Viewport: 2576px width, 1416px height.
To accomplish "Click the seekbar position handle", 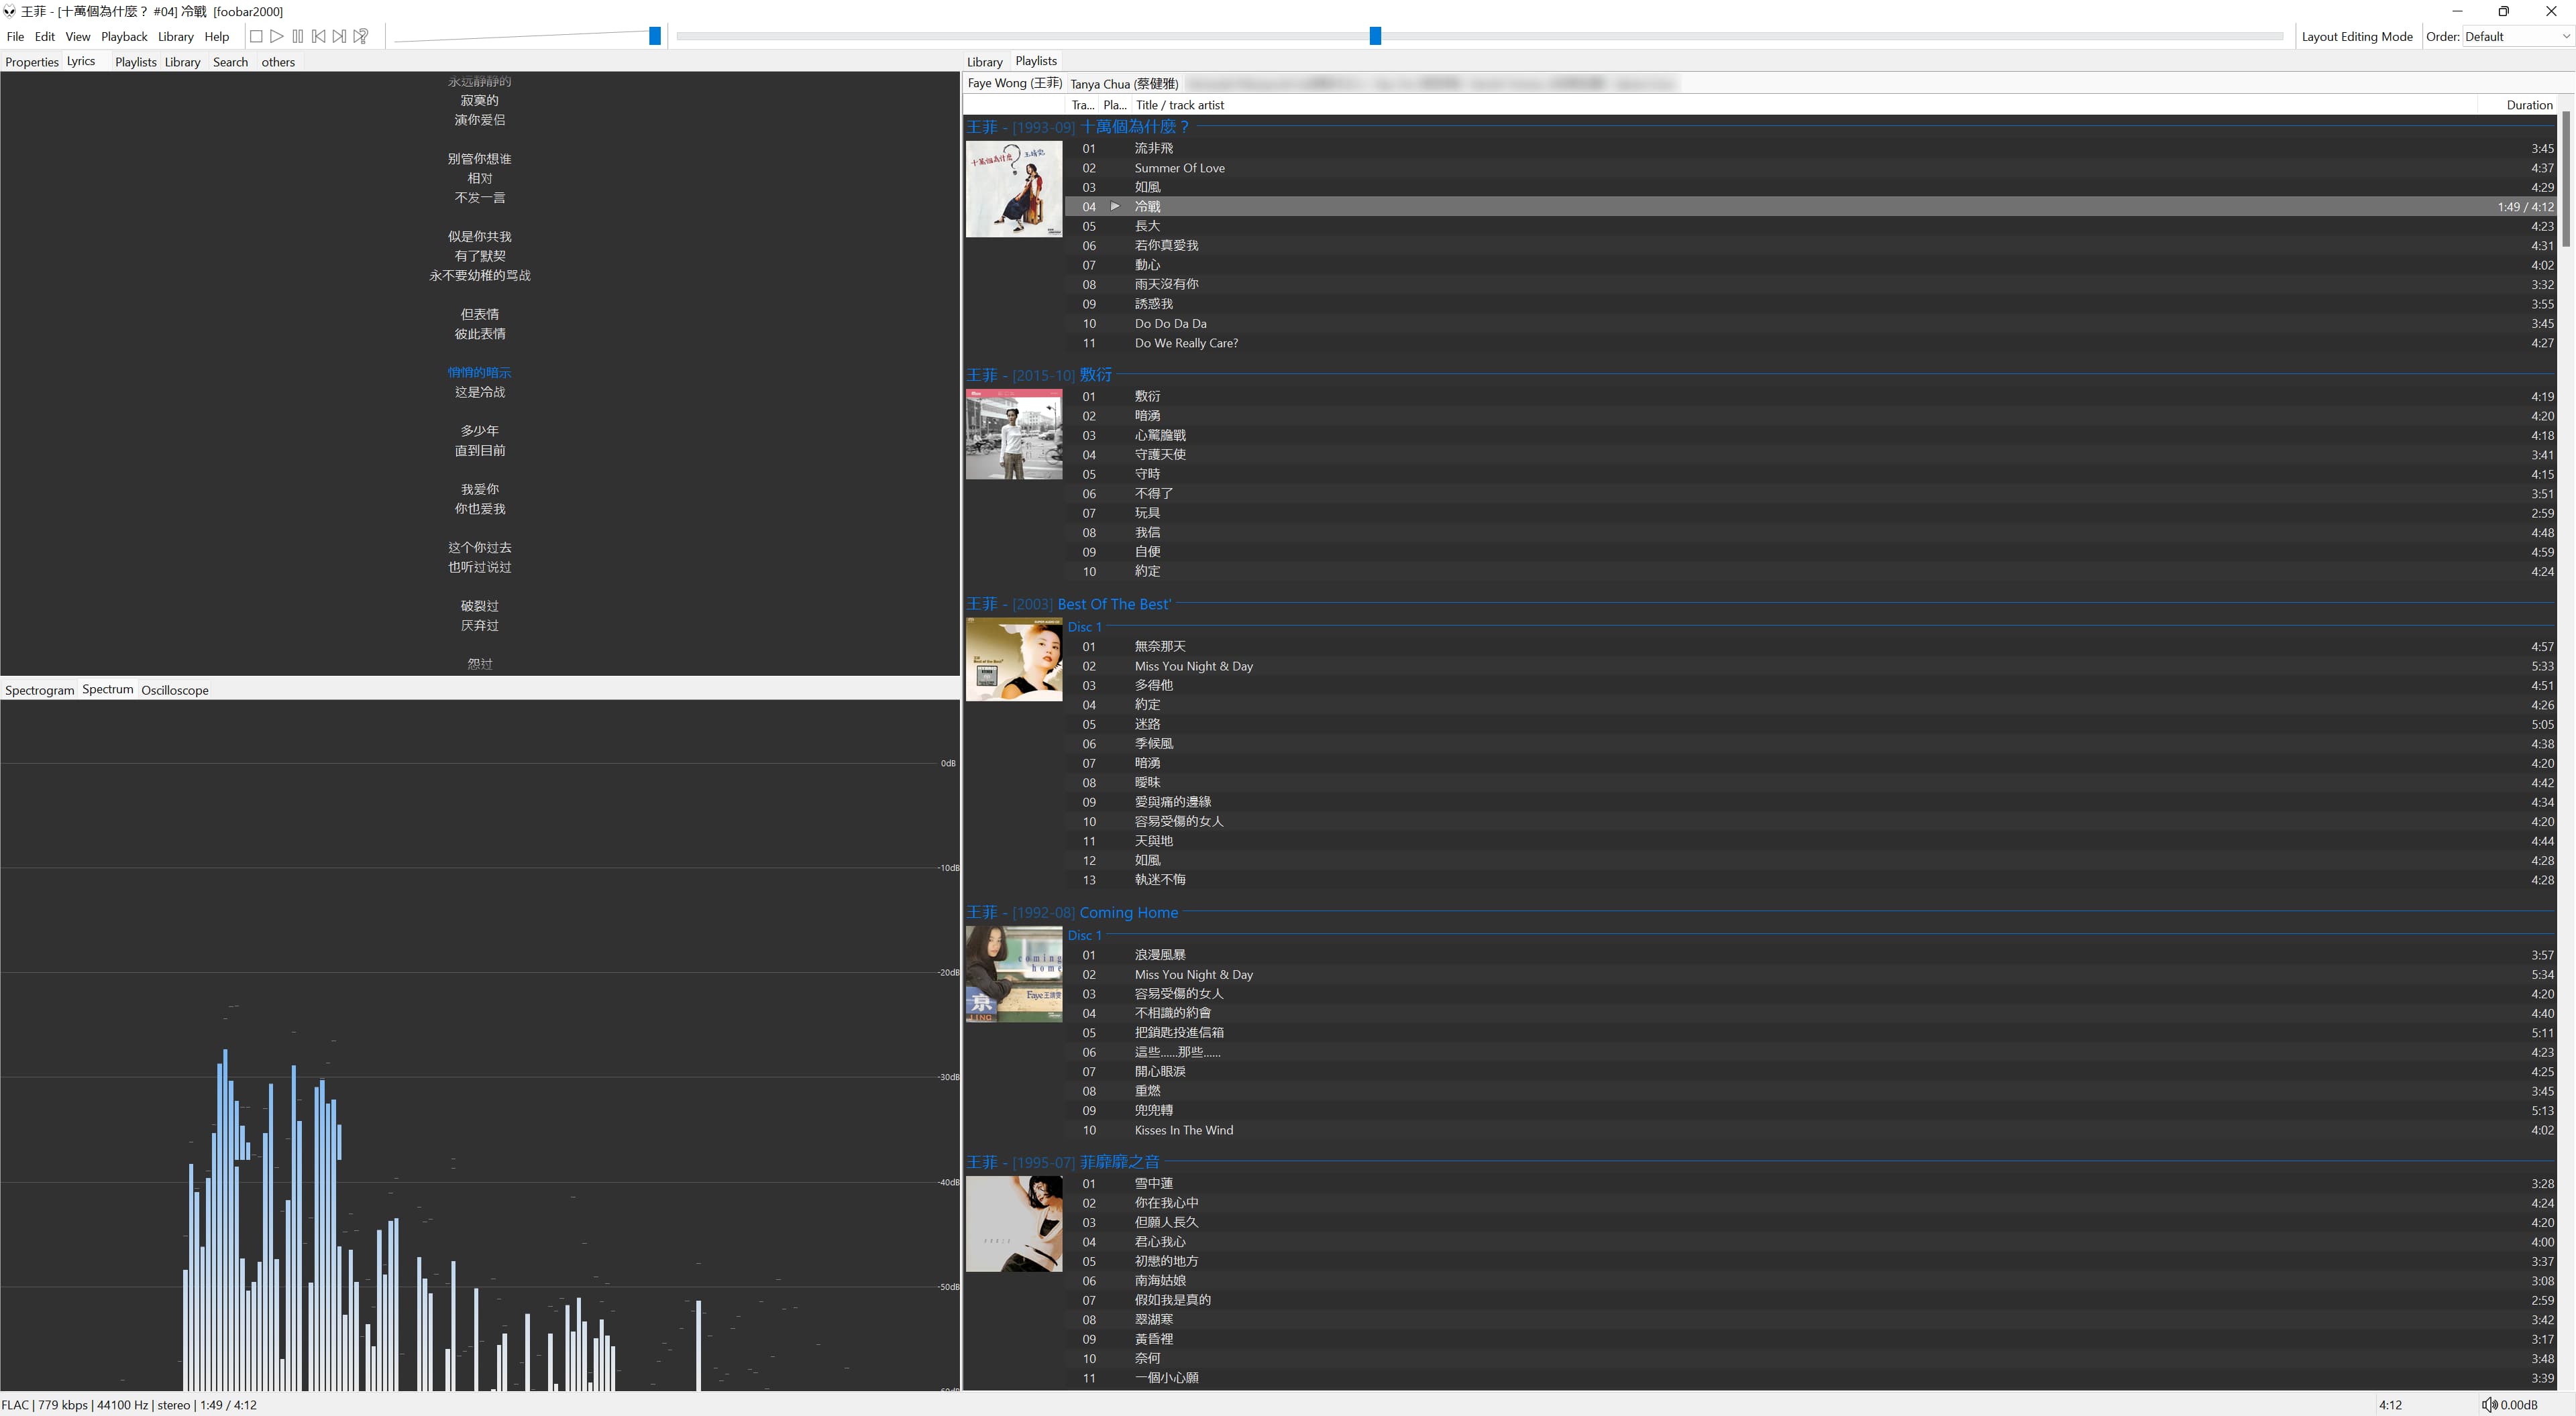I will point(1375,36).
